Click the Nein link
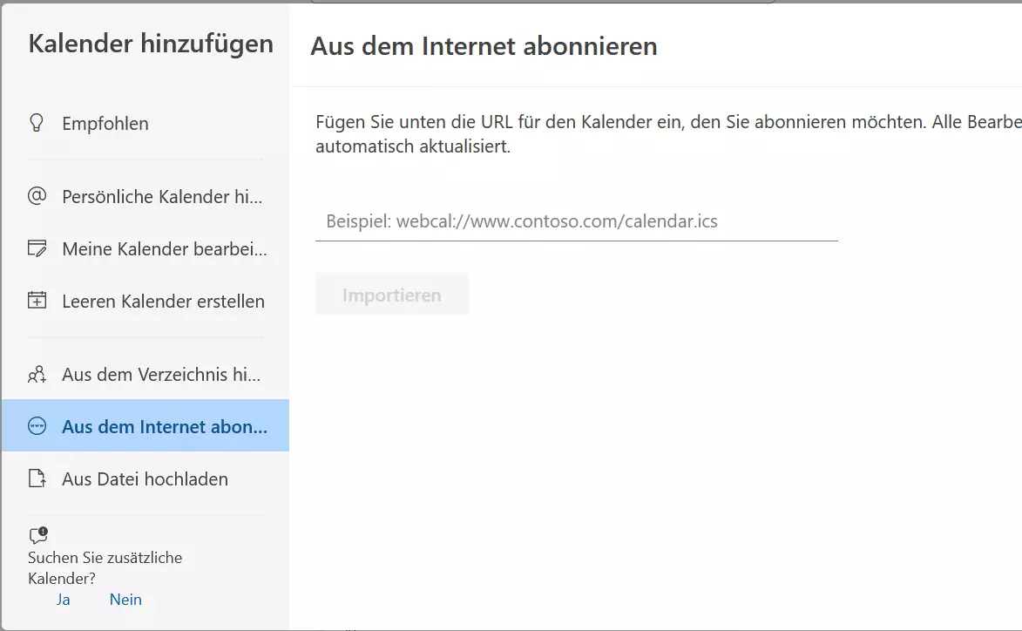 coord(125,599)
